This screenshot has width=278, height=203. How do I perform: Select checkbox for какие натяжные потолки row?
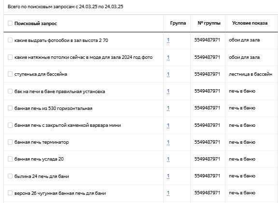(x=10, y=57)
